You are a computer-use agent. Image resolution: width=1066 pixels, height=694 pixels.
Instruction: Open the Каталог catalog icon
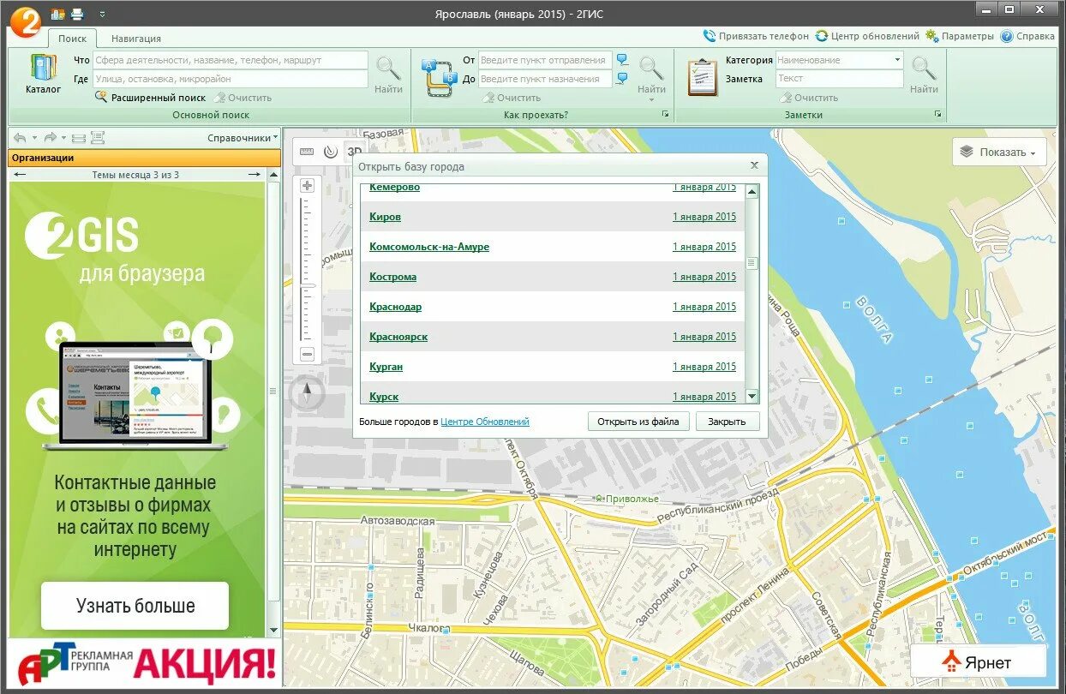(x=43, y=74)
